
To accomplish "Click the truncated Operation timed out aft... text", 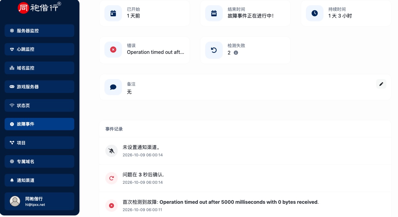I will click(156, 52).
